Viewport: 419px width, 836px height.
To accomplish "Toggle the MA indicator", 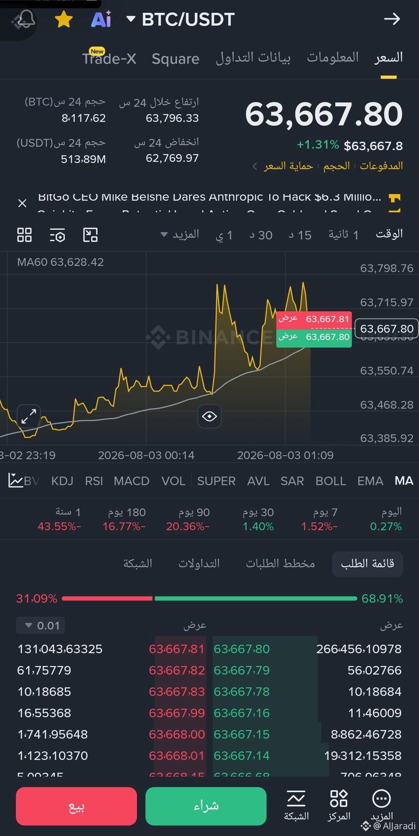I will click(404, 480).
